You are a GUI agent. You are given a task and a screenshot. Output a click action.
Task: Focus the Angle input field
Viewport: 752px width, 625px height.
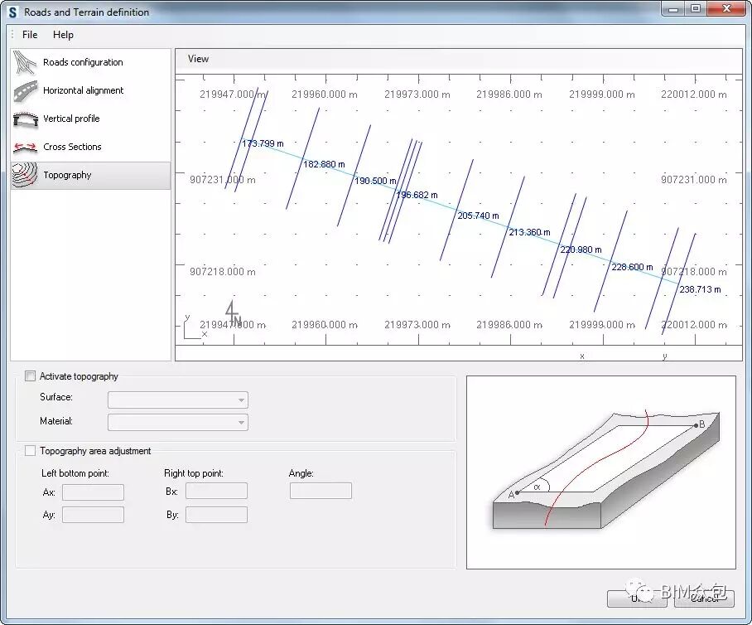click(x=321, y=491)
